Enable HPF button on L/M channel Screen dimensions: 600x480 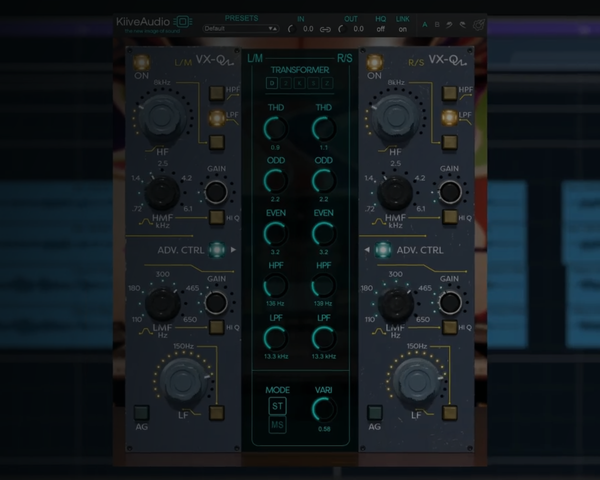tap(216, 93)
